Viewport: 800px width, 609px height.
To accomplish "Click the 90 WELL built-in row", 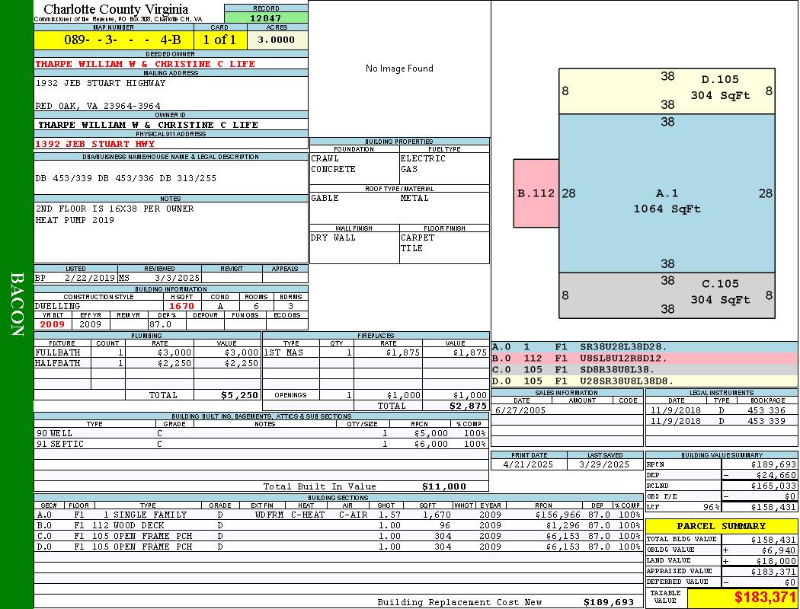I will (261, 433).
